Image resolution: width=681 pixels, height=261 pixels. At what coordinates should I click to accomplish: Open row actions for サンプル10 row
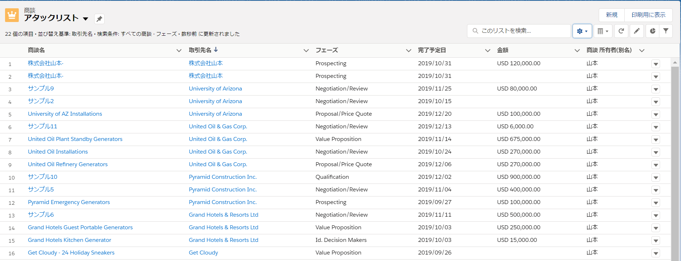[x=656, y=178]
